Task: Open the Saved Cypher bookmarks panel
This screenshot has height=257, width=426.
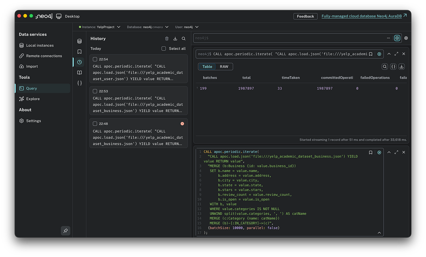Action: coord(79,51)
